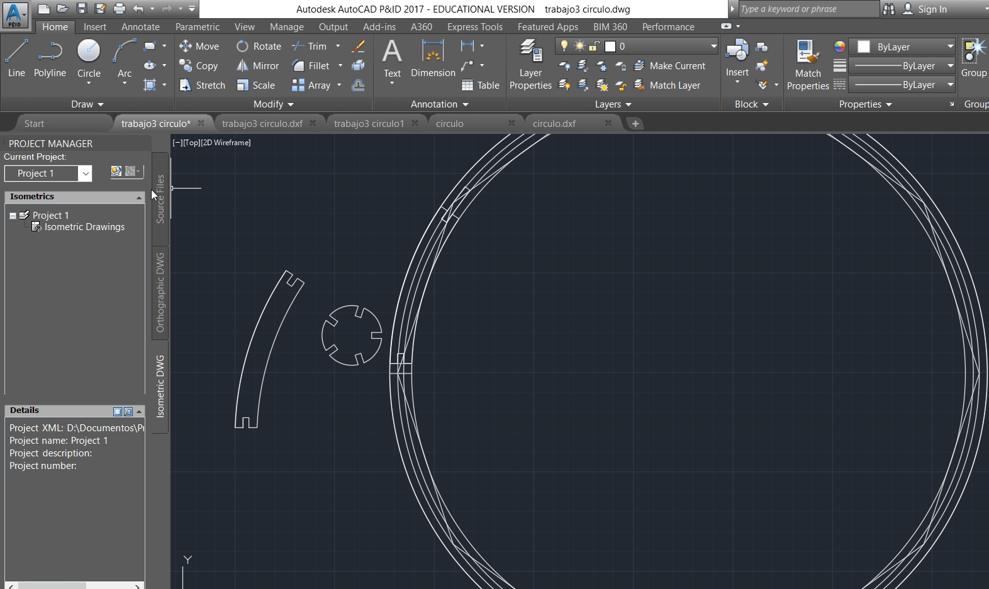Open the Project 1 dropdown
Screen dimensions: 989x589
86,173
